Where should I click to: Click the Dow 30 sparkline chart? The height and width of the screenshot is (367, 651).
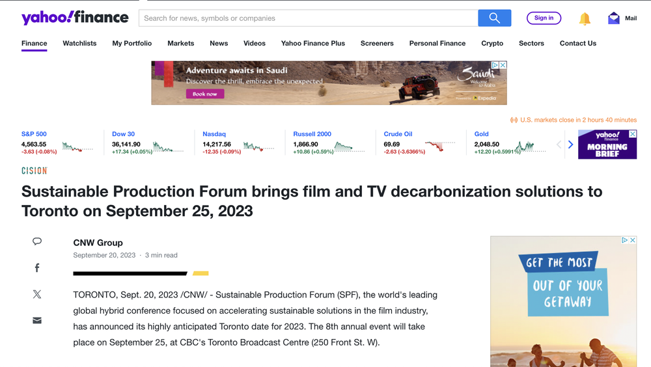(168, 146)
